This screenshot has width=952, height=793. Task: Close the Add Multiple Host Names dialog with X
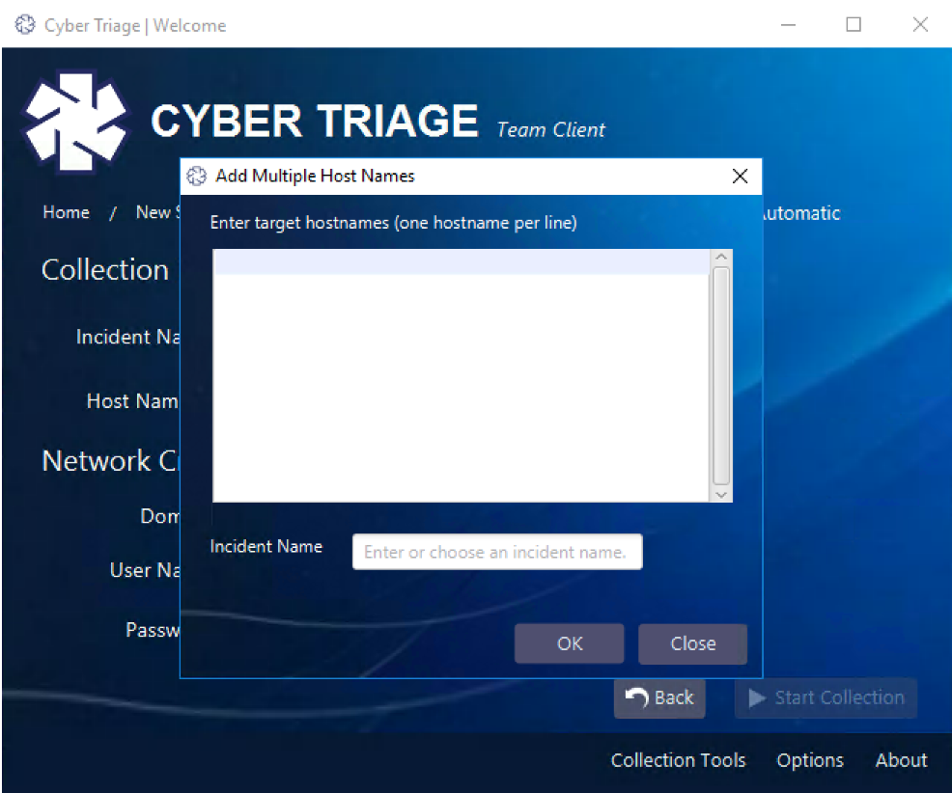point(740,176)
